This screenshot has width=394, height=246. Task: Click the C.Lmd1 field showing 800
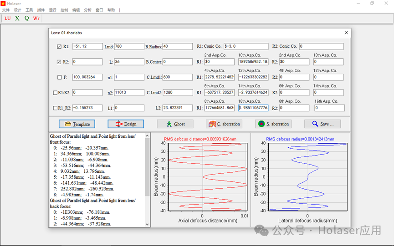pyautogui.click(x=178, y=77)
